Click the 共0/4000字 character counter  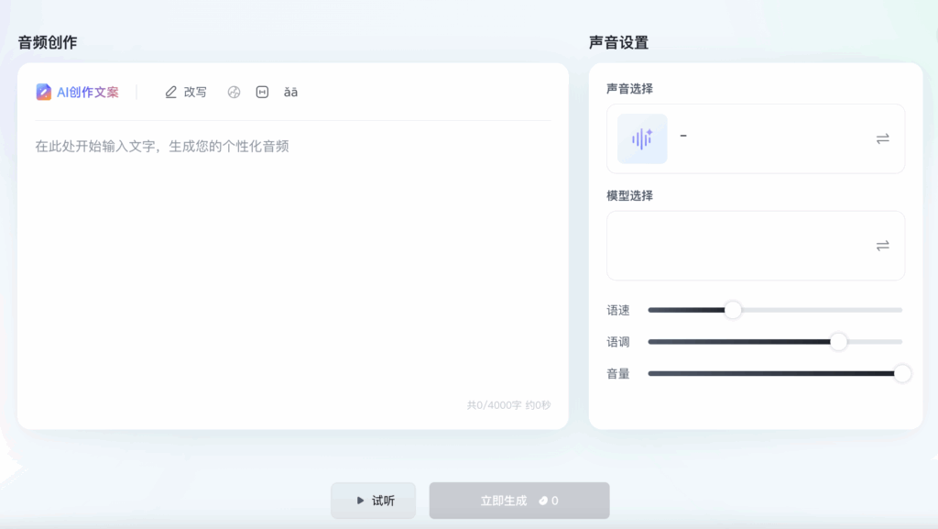[x=508, y=405]
